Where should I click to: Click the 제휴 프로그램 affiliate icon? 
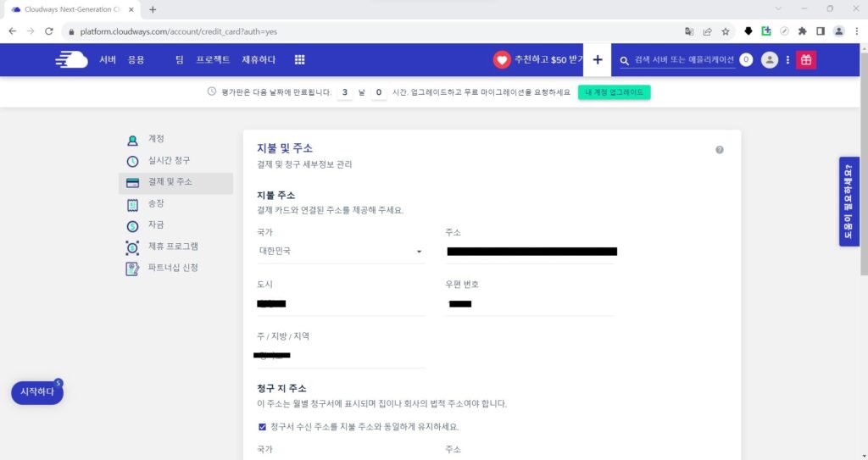click(x=132, y=247)
